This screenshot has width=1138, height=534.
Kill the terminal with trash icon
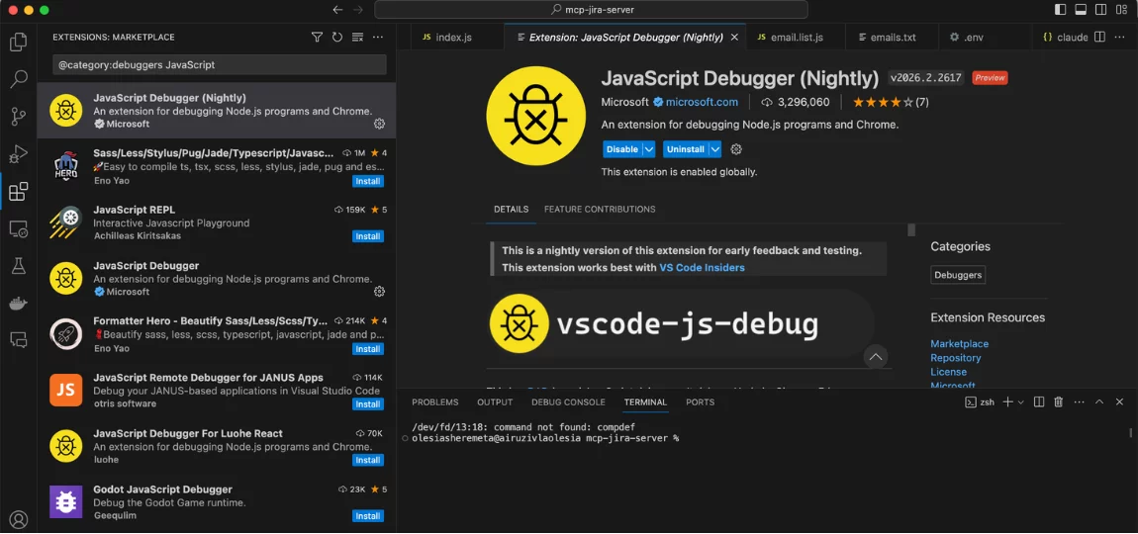point(1058,401)
